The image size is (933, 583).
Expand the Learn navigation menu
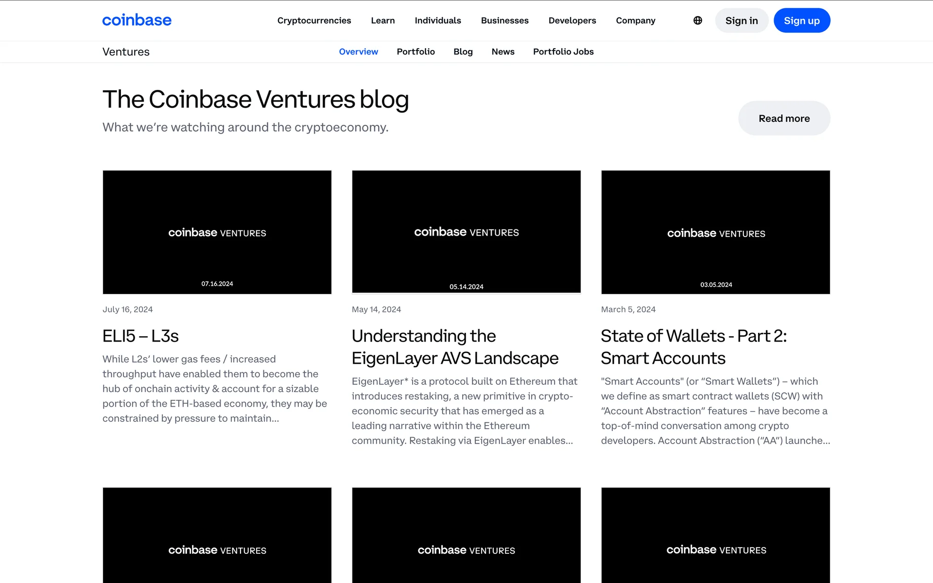click(382, 20)
